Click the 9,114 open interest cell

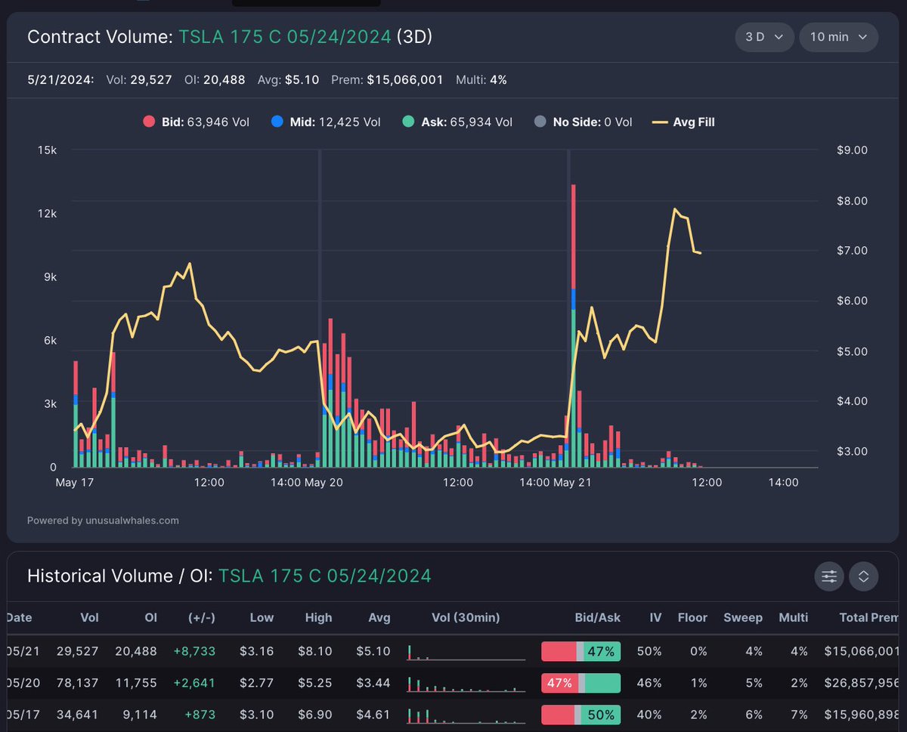[x=141, y=715]
